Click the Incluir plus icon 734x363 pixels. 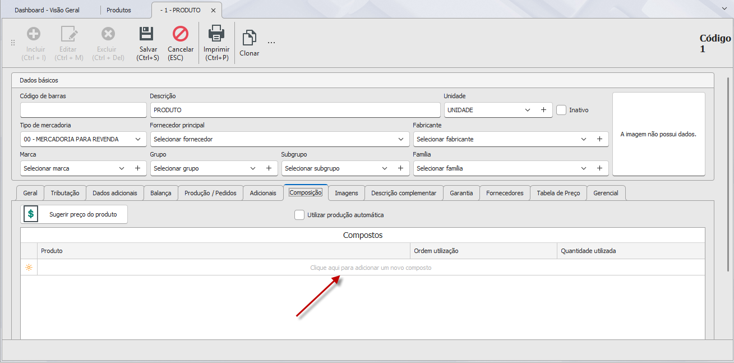34,34
